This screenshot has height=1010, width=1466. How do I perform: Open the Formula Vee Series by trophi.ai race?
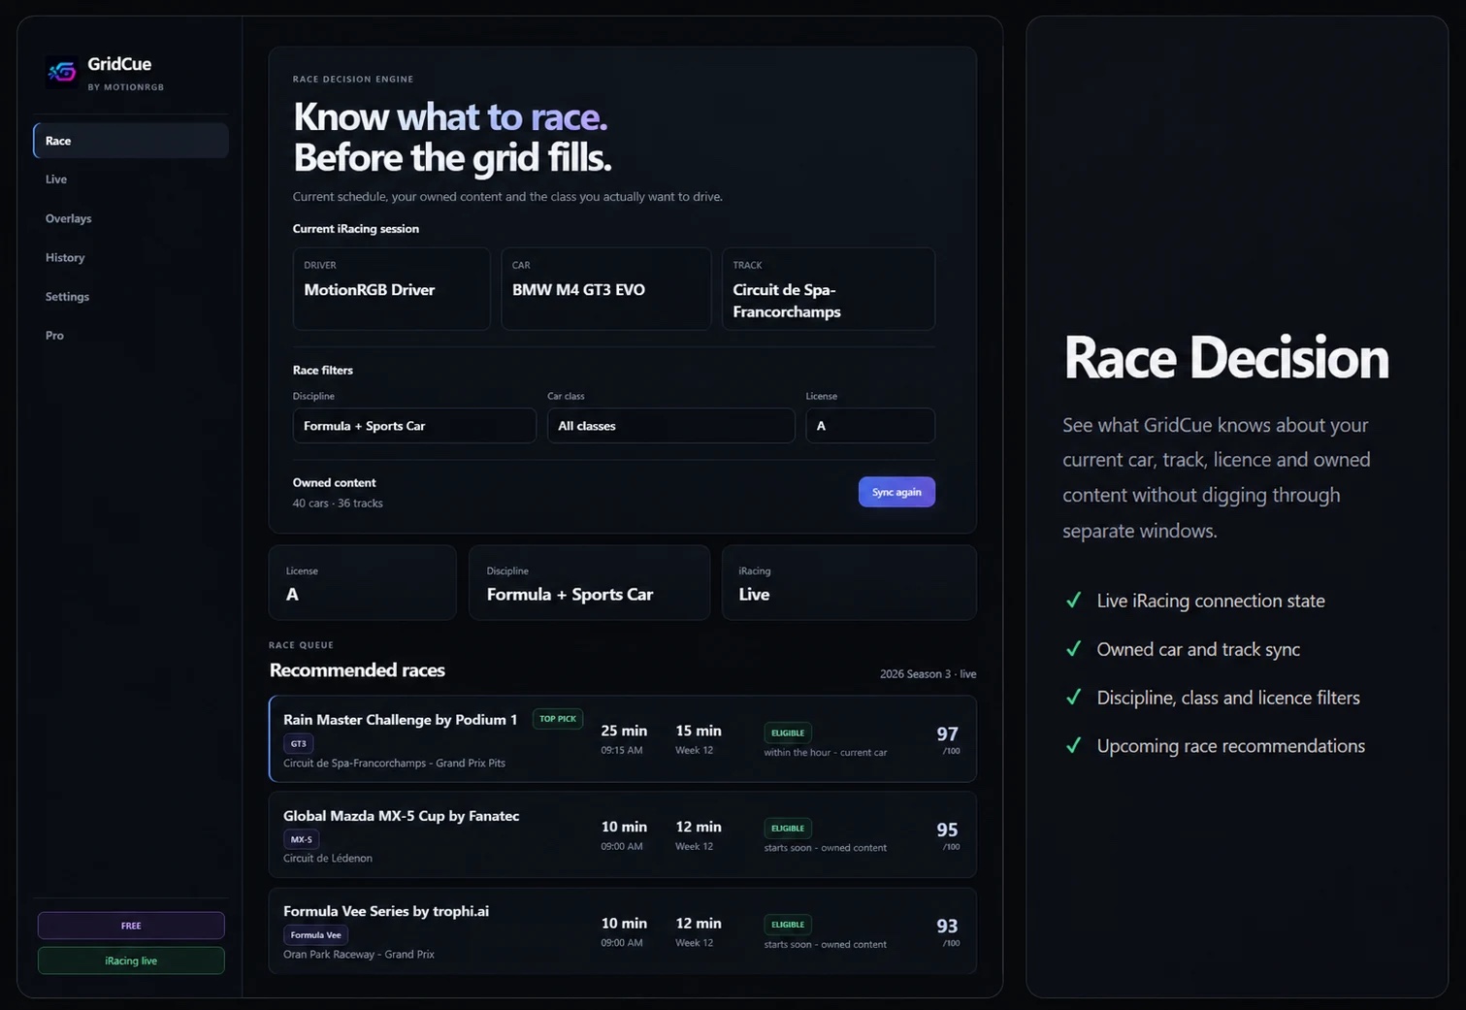[623, 930]
